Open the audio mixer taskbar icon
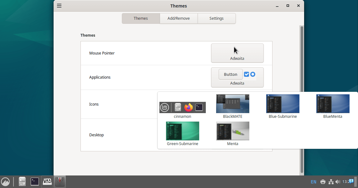 [47, 181]
